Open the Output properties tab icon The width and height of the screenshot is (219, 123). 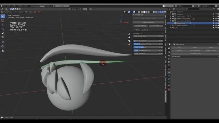tap(169, 55)
